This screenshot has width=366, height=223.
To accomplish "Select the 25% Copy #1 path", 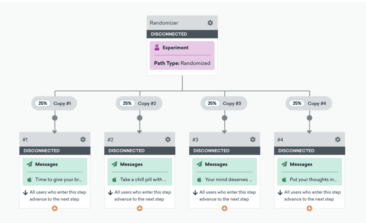I will tap(54, 104).
